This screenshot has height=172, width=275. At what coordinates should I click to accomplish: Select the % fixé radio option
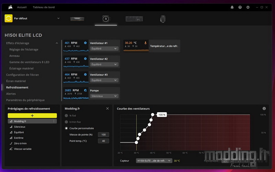(66, 116)
